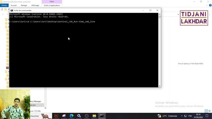The height and width of the screenshot is (119, 212).
Task: Open the paint-like app in taskbar
Action: click(x=64, y=116)
